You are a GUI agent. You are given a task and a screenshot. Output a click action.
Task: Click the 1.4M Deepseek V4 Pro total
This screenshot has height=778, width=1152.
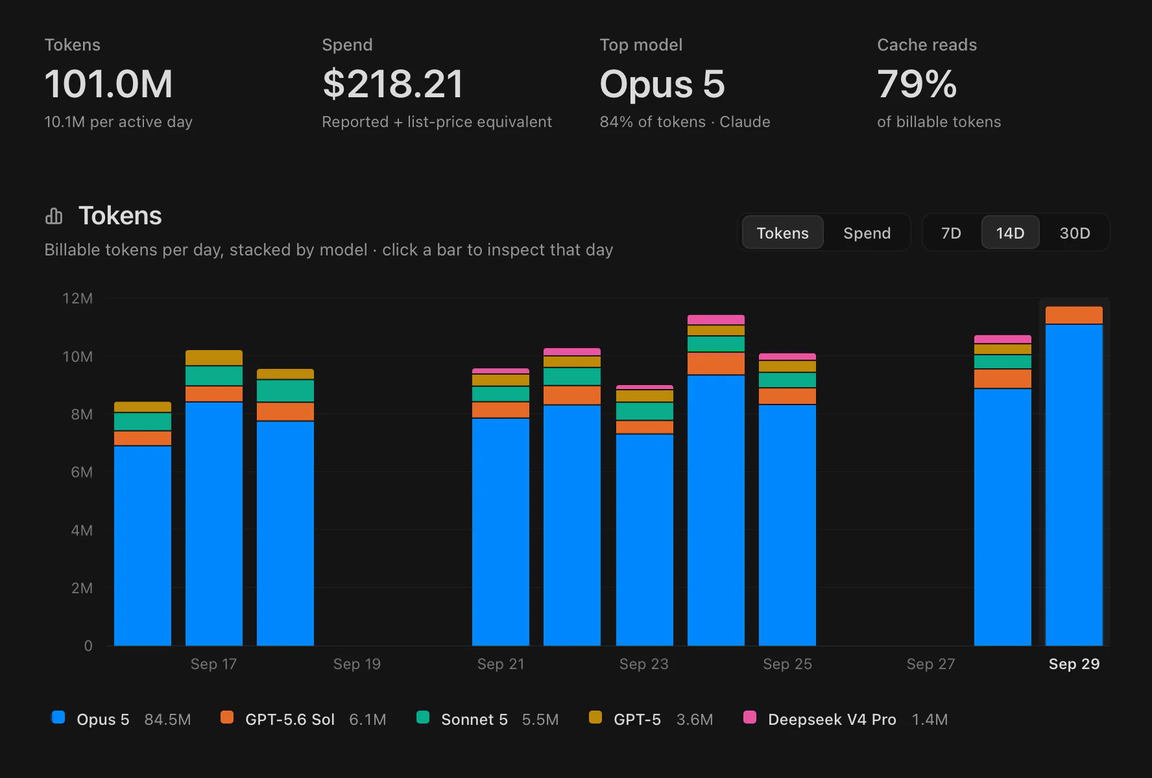(930, 720)
